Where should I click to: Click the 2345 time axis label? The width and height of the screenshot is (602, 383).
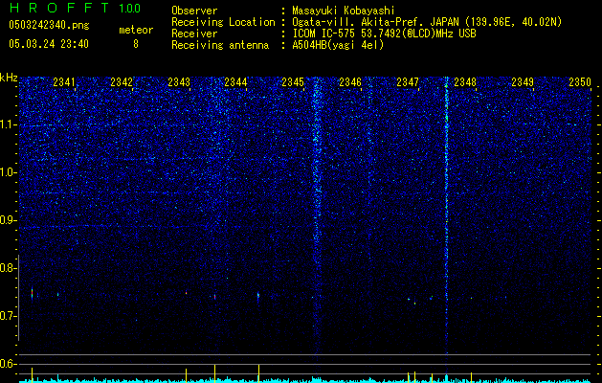click(293, 82)
